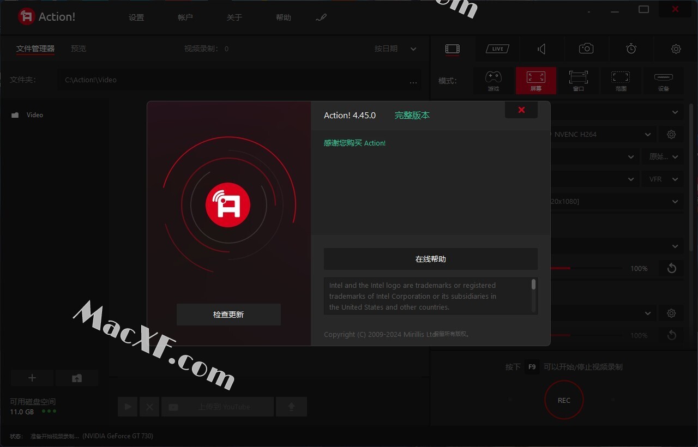Click the folder upload icon button
Screen dimensions: 698x447
click(x=77, y=378)
